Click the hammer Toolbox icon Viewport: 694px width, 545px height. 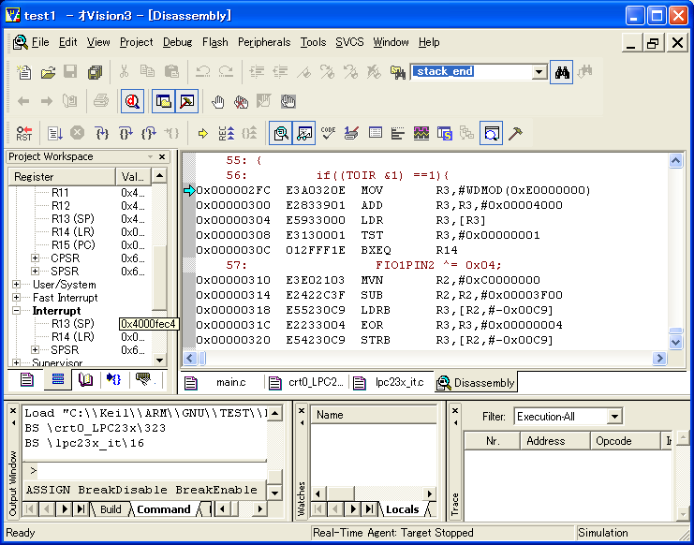[x=515, y=134]
